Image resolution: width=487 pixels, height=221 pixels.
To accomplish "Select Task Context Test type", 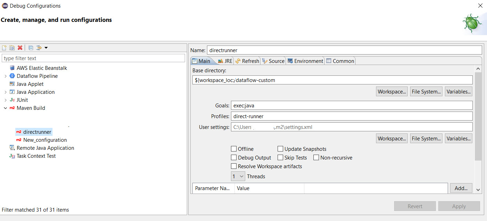I will pyautogui.click(x=36, y=156).
